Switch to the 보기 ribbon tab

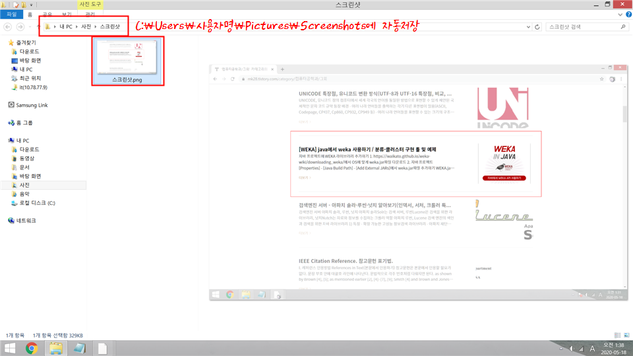[67, 15]
